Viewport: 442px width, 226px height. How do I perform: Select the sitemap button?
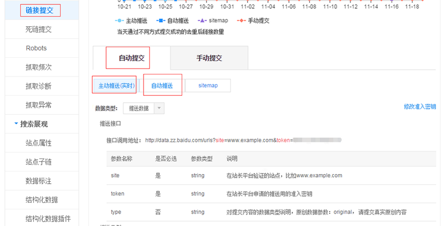coord(208,86)
